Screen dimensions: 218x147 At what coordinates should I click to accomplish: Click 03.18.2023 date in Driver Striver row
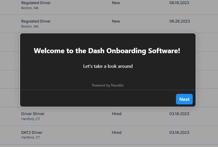click(179, 114)
